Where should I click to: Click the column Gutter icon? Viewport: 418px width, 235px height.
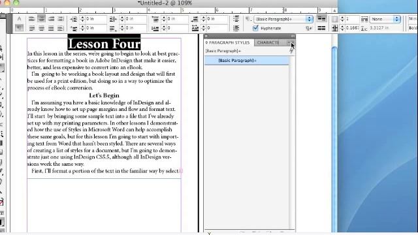tap(335, 28)
